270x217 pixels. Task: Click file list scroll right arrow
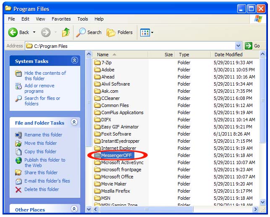pyautogui.click(x=256, y=209)
